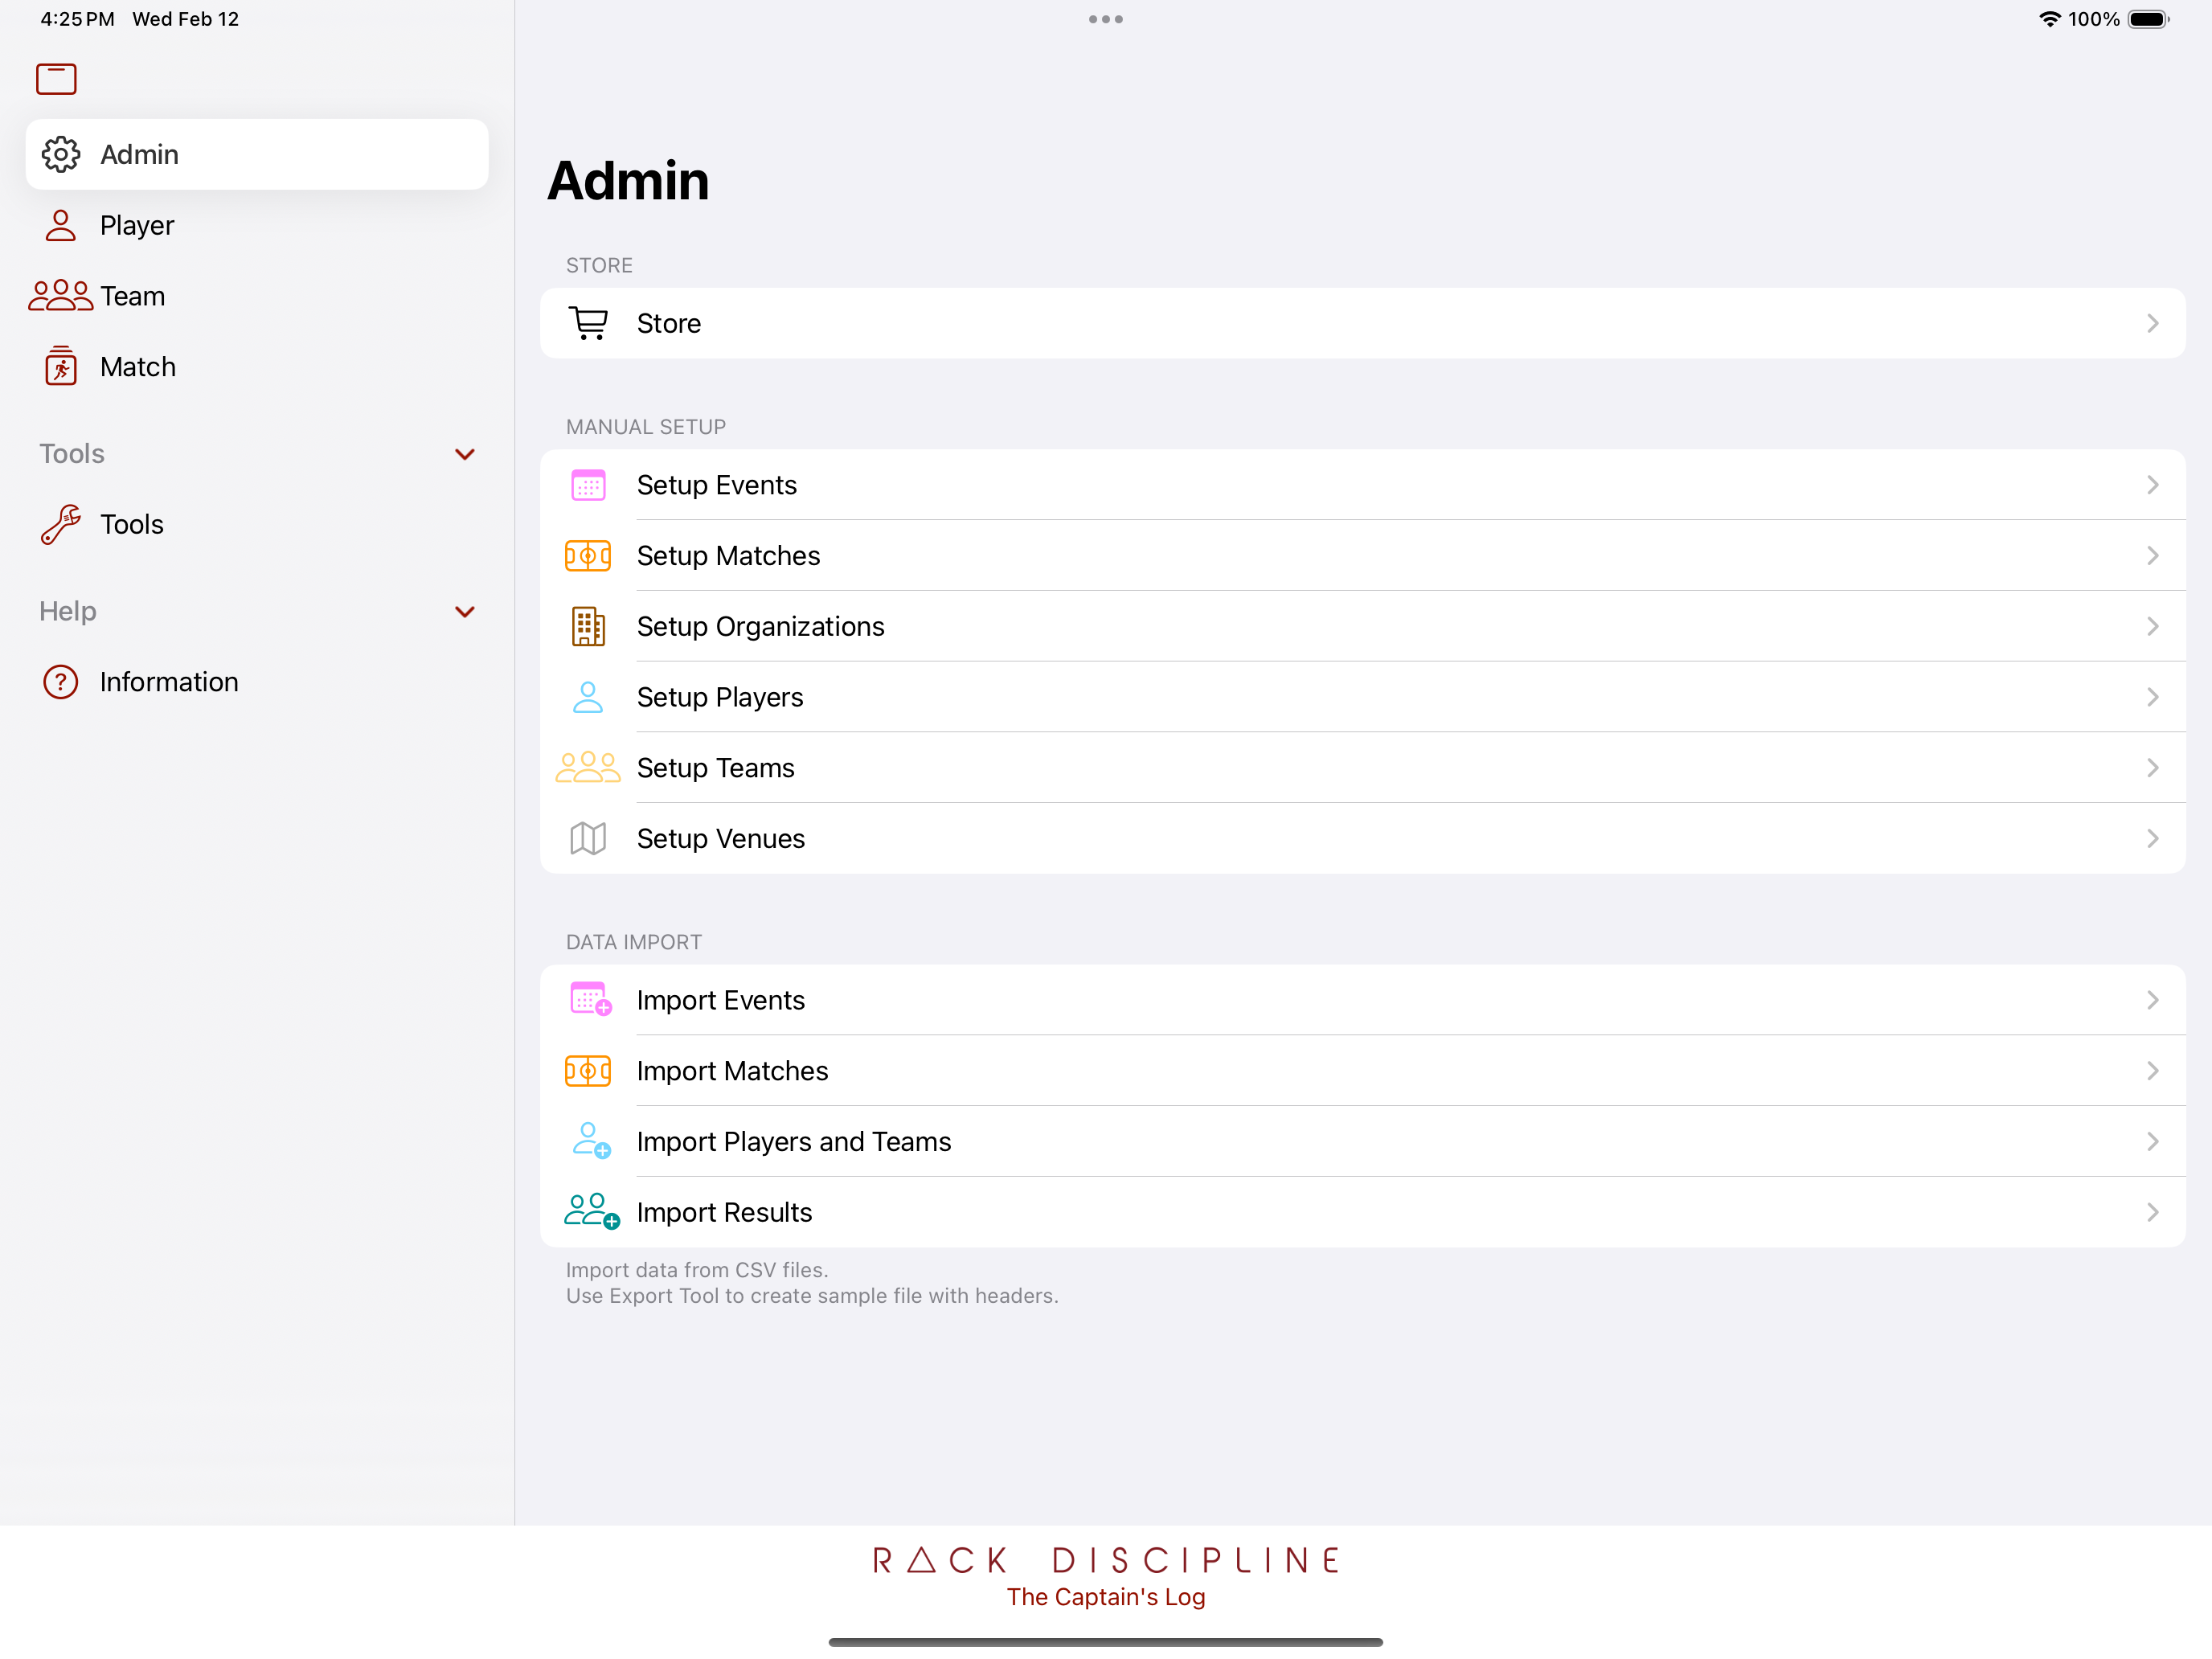Select Tools item in the sidebar
2212x1659 pixels.
[257, 524]
